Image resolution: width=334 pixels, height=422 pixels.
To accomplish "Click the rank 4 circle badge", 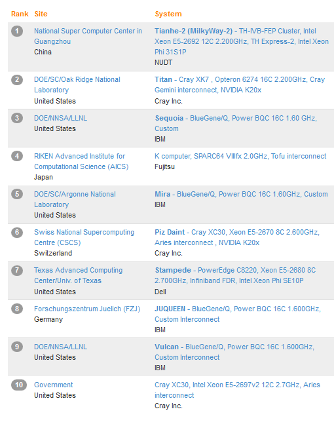I will coord(17,156).
